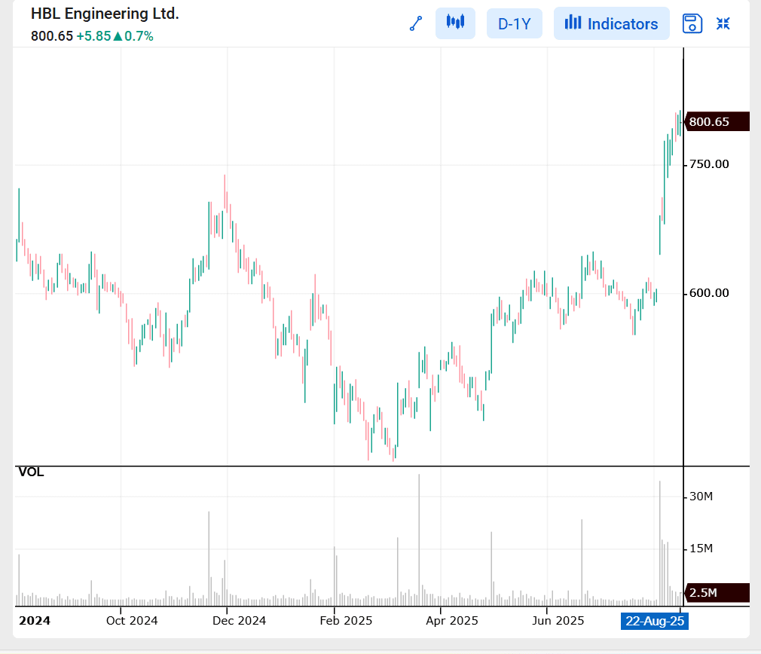
Task: Open the candlestick chart type selector
Action: (x=455, y=23)
